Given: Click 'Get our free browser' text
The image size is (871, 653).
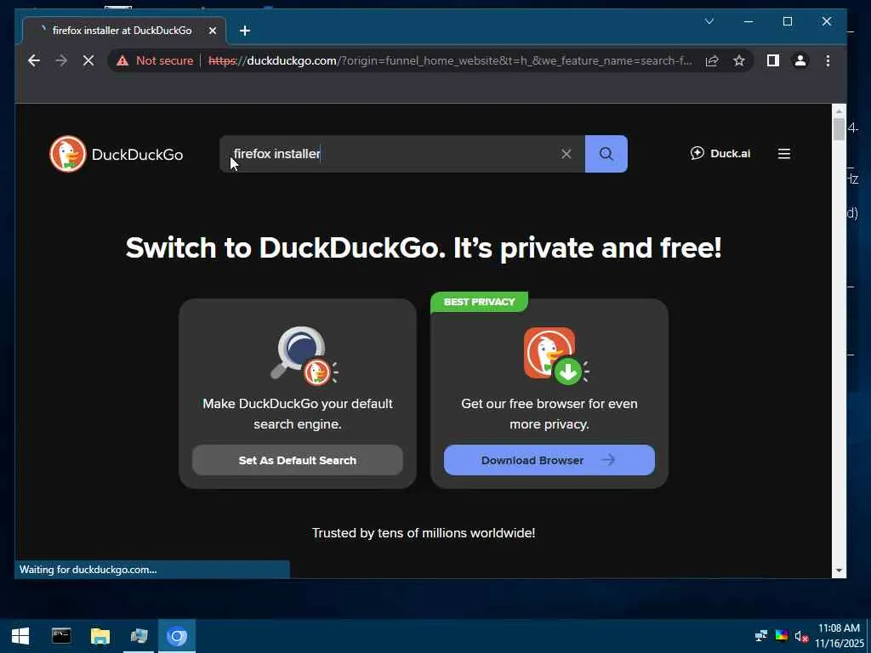Looking at the screenshot, I should coord(549,414).
